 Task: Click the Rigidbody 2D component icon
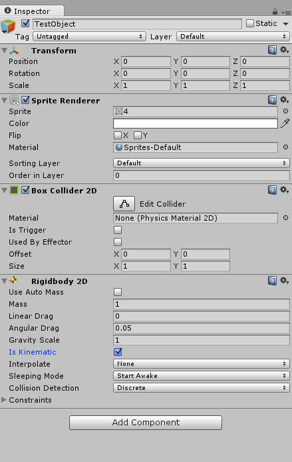coord(13,281)
